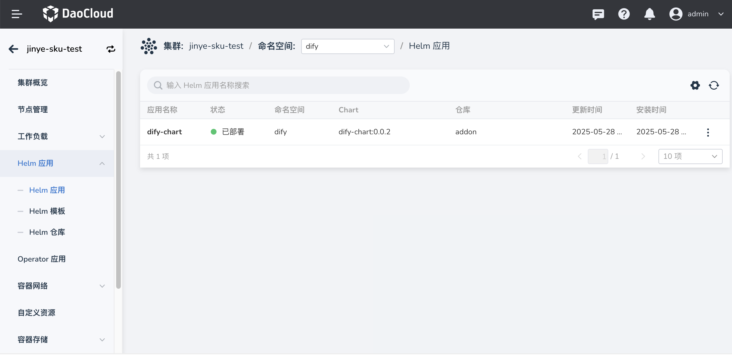Go back using the left arrow
This screenshot has height=355, width=732.
point(13,49)
